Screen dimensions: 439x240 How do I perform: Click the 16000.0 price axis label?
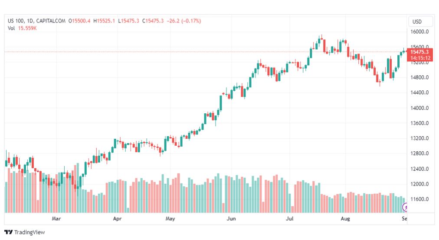[419, 32]
